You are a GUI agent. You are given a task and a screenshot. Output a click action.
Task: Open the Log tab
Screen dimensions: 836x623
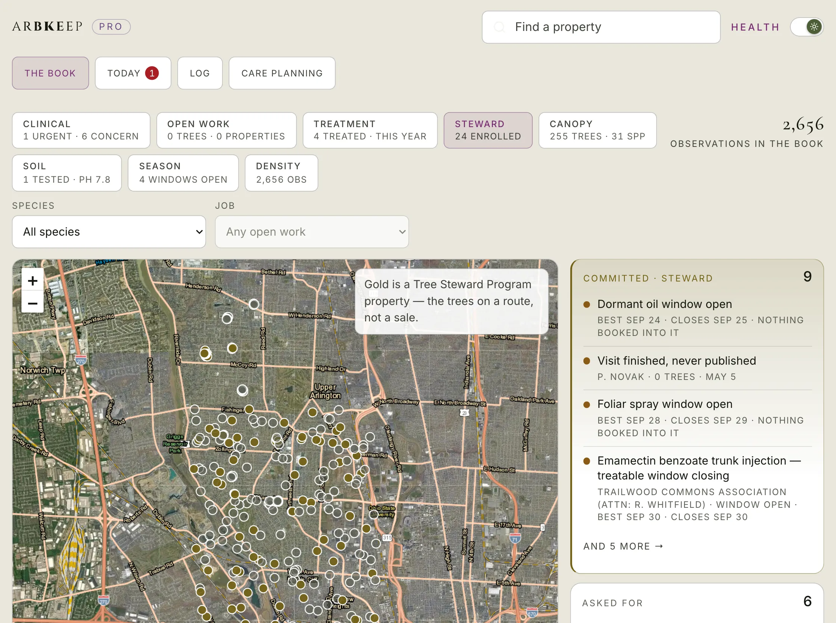click(200, 73)
